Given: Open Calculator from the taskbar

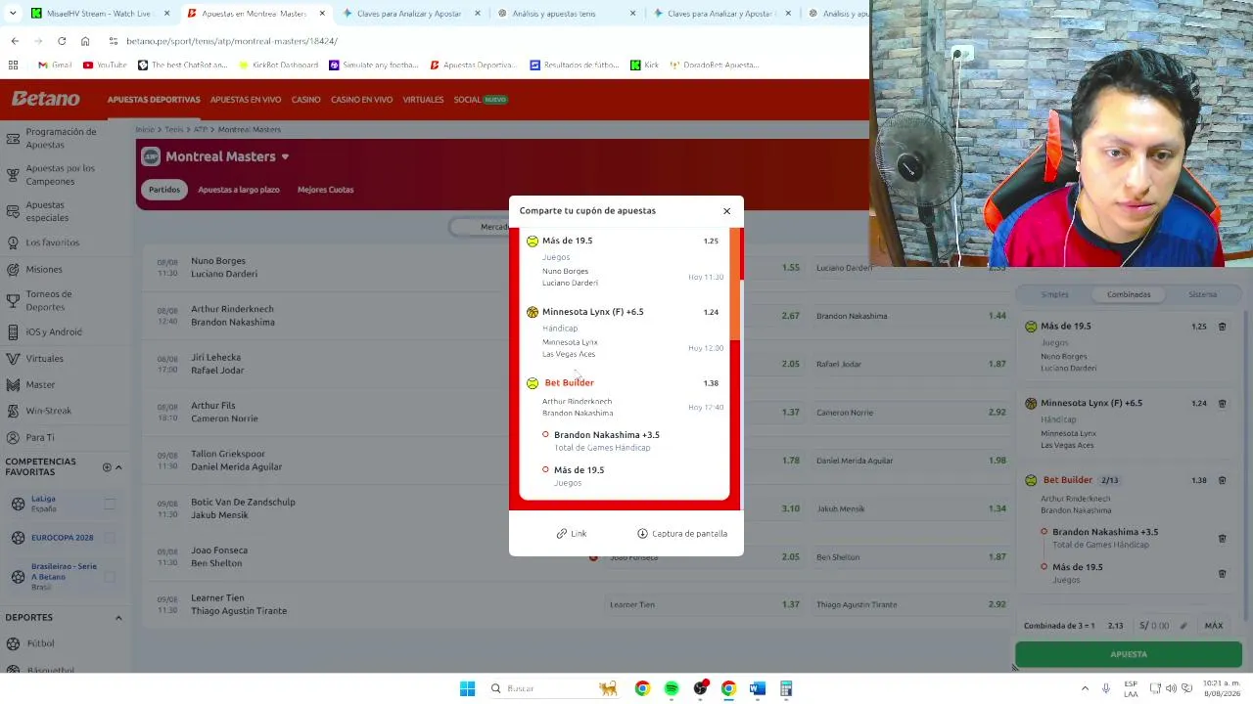Looking at the screenshot, I should point(785,688).
